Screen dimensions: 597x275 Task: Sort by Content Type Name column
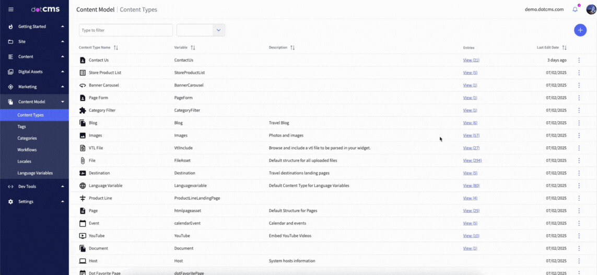116,48
